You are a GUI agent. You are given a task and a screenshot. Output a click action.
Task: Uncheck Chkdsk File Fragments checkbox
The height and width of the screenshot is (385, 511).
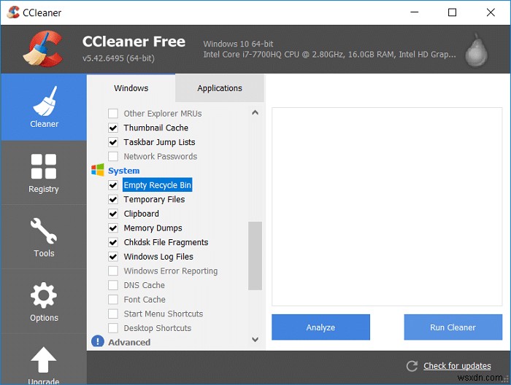113,242
